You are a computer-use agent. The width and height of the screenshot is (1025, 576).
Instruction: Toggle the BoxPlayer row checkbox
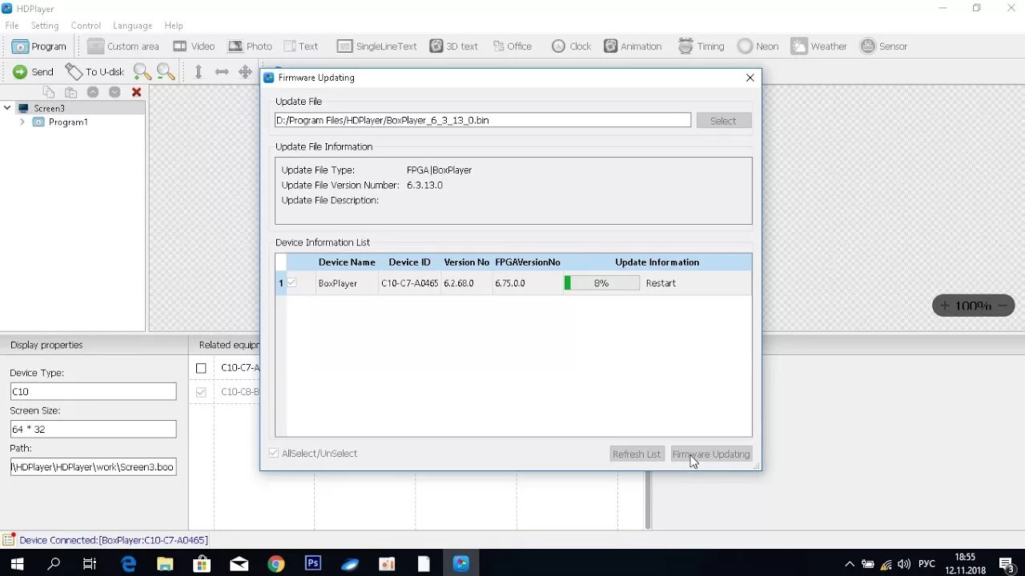pos(292,282)
